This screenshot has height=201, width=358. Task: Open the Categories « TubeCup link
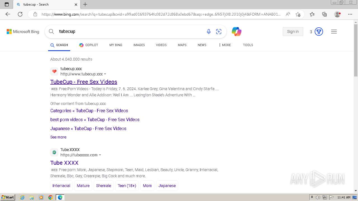(89, 111)
